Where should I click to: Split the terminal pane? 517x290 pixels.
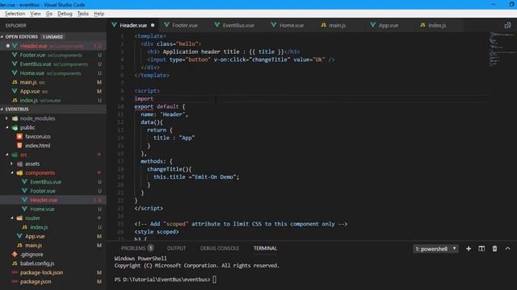(481, 249)
